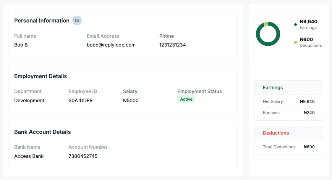Select the Net Salary row
Viewport: 332px width, 180px height.
(288, 101)
